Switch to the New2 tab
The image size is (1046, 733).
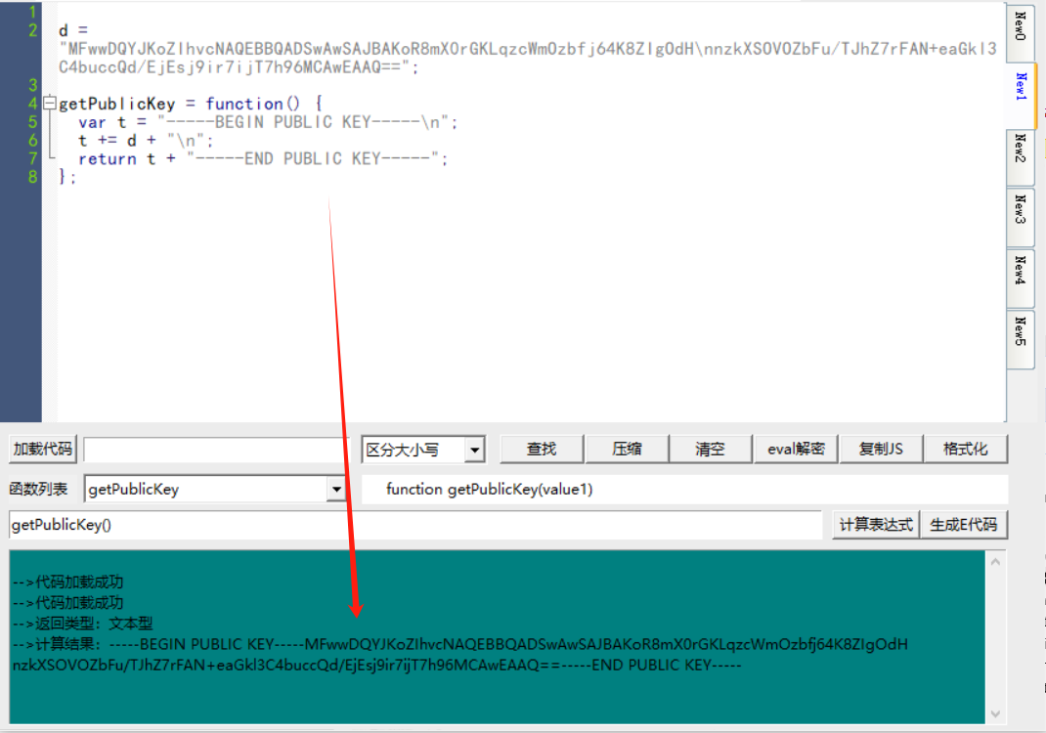1020,156
